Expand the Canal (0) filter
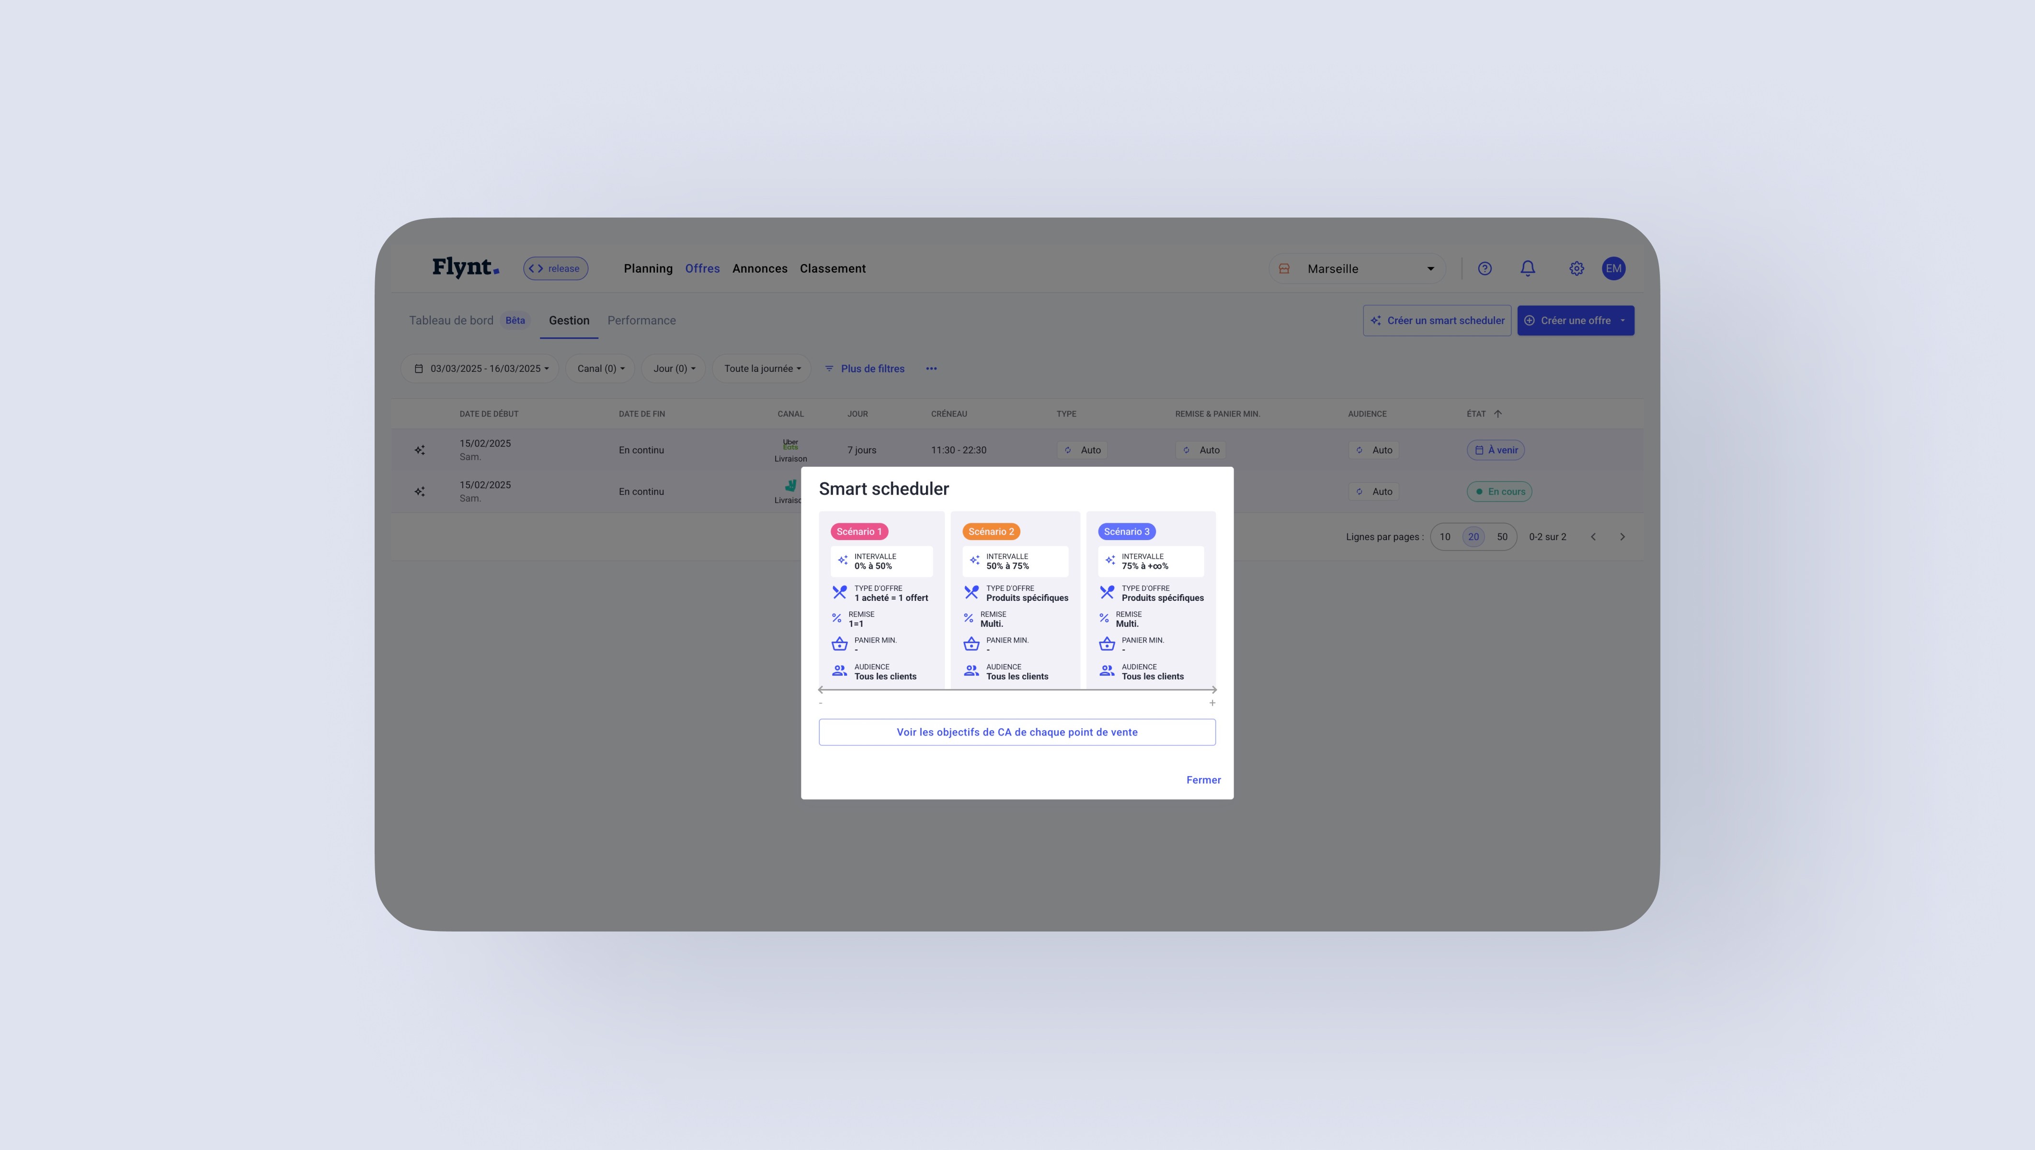Viewport: 2035px width, 1150px height. [600, 368]
